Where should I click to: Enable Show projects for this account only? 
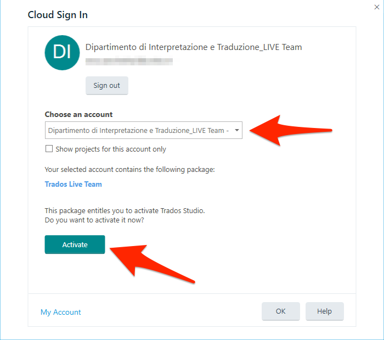click(x=49, y=149)
